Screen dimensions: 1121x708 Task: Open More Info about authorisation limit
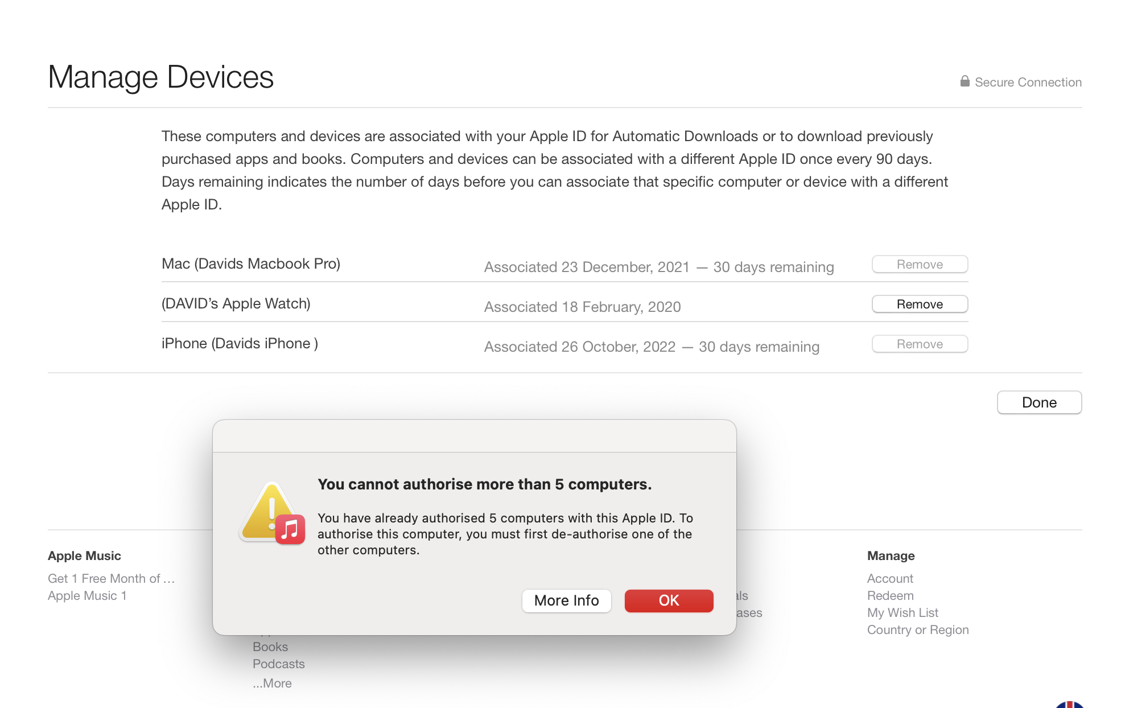[x=566, y=600]
